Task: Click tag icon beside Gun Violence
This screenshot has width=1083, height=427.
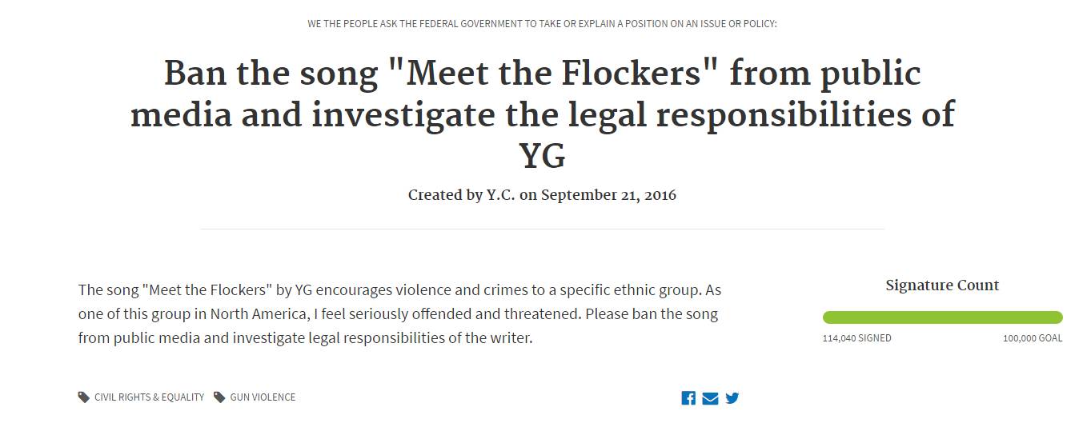Action: coord(219,397)
